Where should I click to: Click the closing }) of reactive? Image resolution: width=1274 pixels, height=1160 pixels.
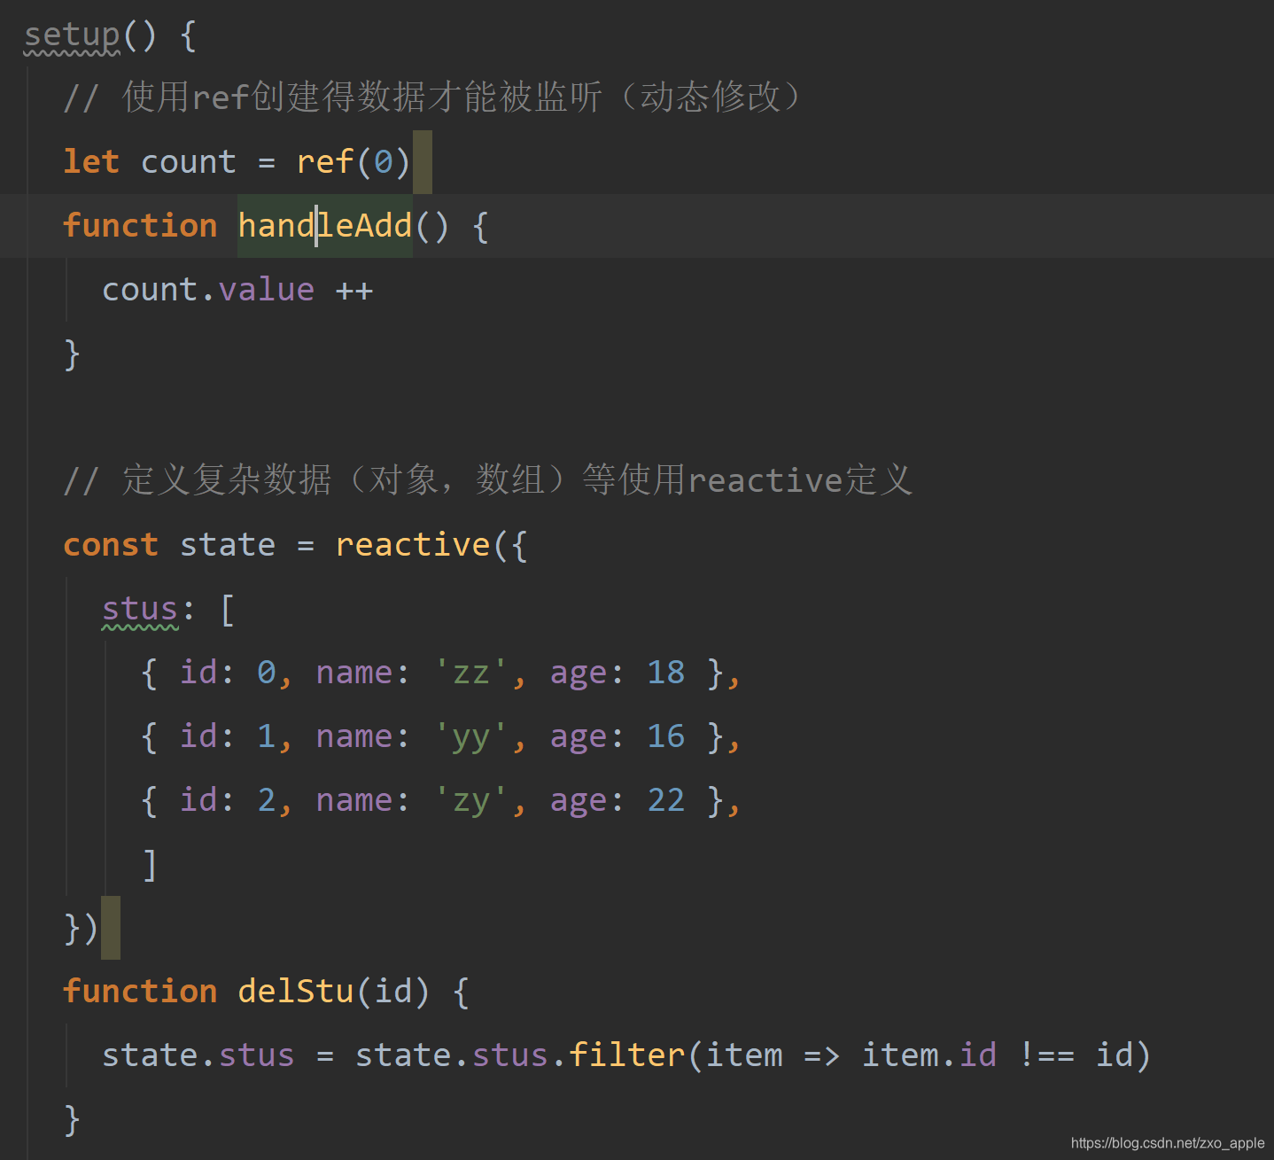coord(82,929)
